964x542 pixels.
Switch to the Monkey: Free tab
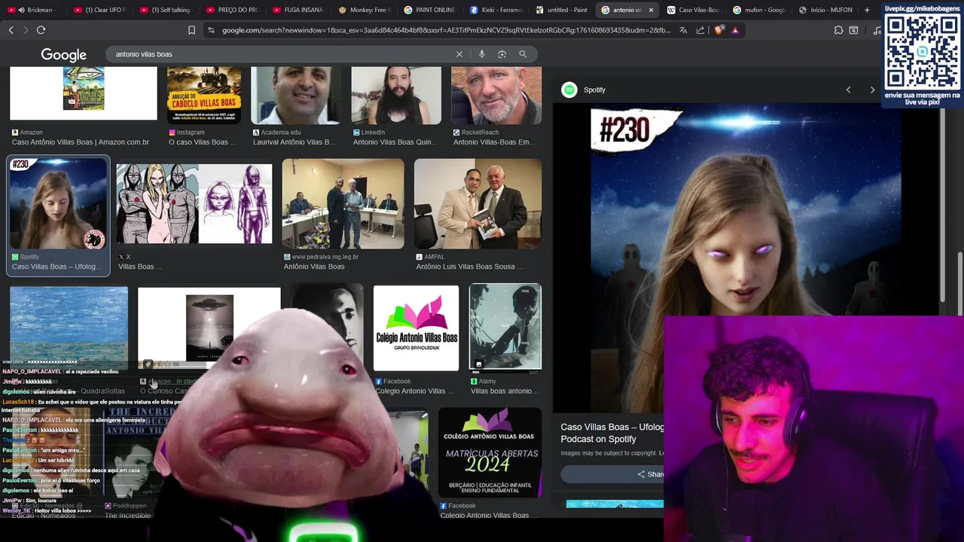(364, 10)
